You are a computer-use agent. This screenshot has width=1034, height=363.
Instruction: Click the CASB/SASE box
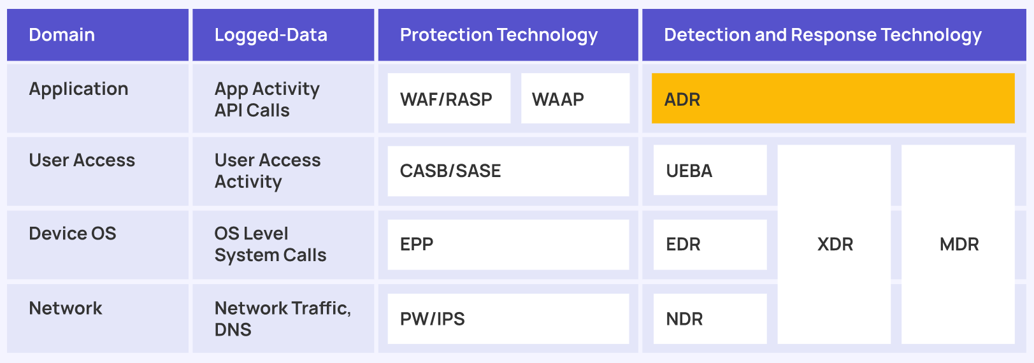[508, 171]
